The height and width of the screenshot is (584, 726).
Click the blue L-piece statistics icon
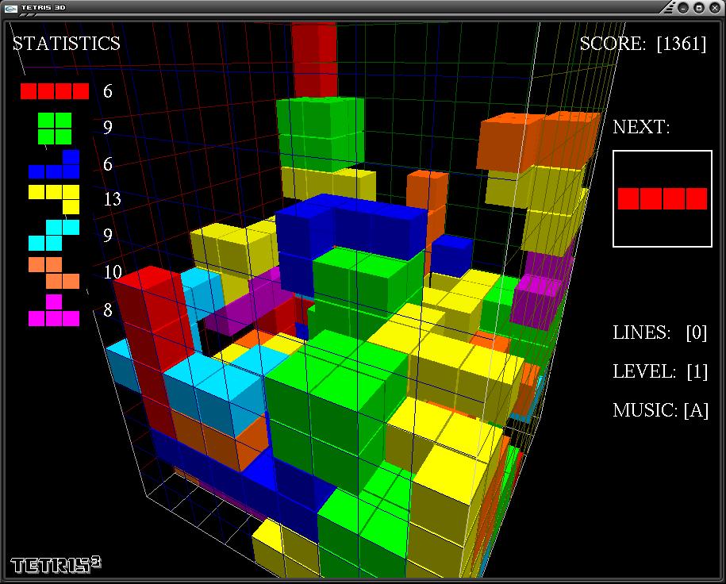pyautogui.click(x=54, y=164)
